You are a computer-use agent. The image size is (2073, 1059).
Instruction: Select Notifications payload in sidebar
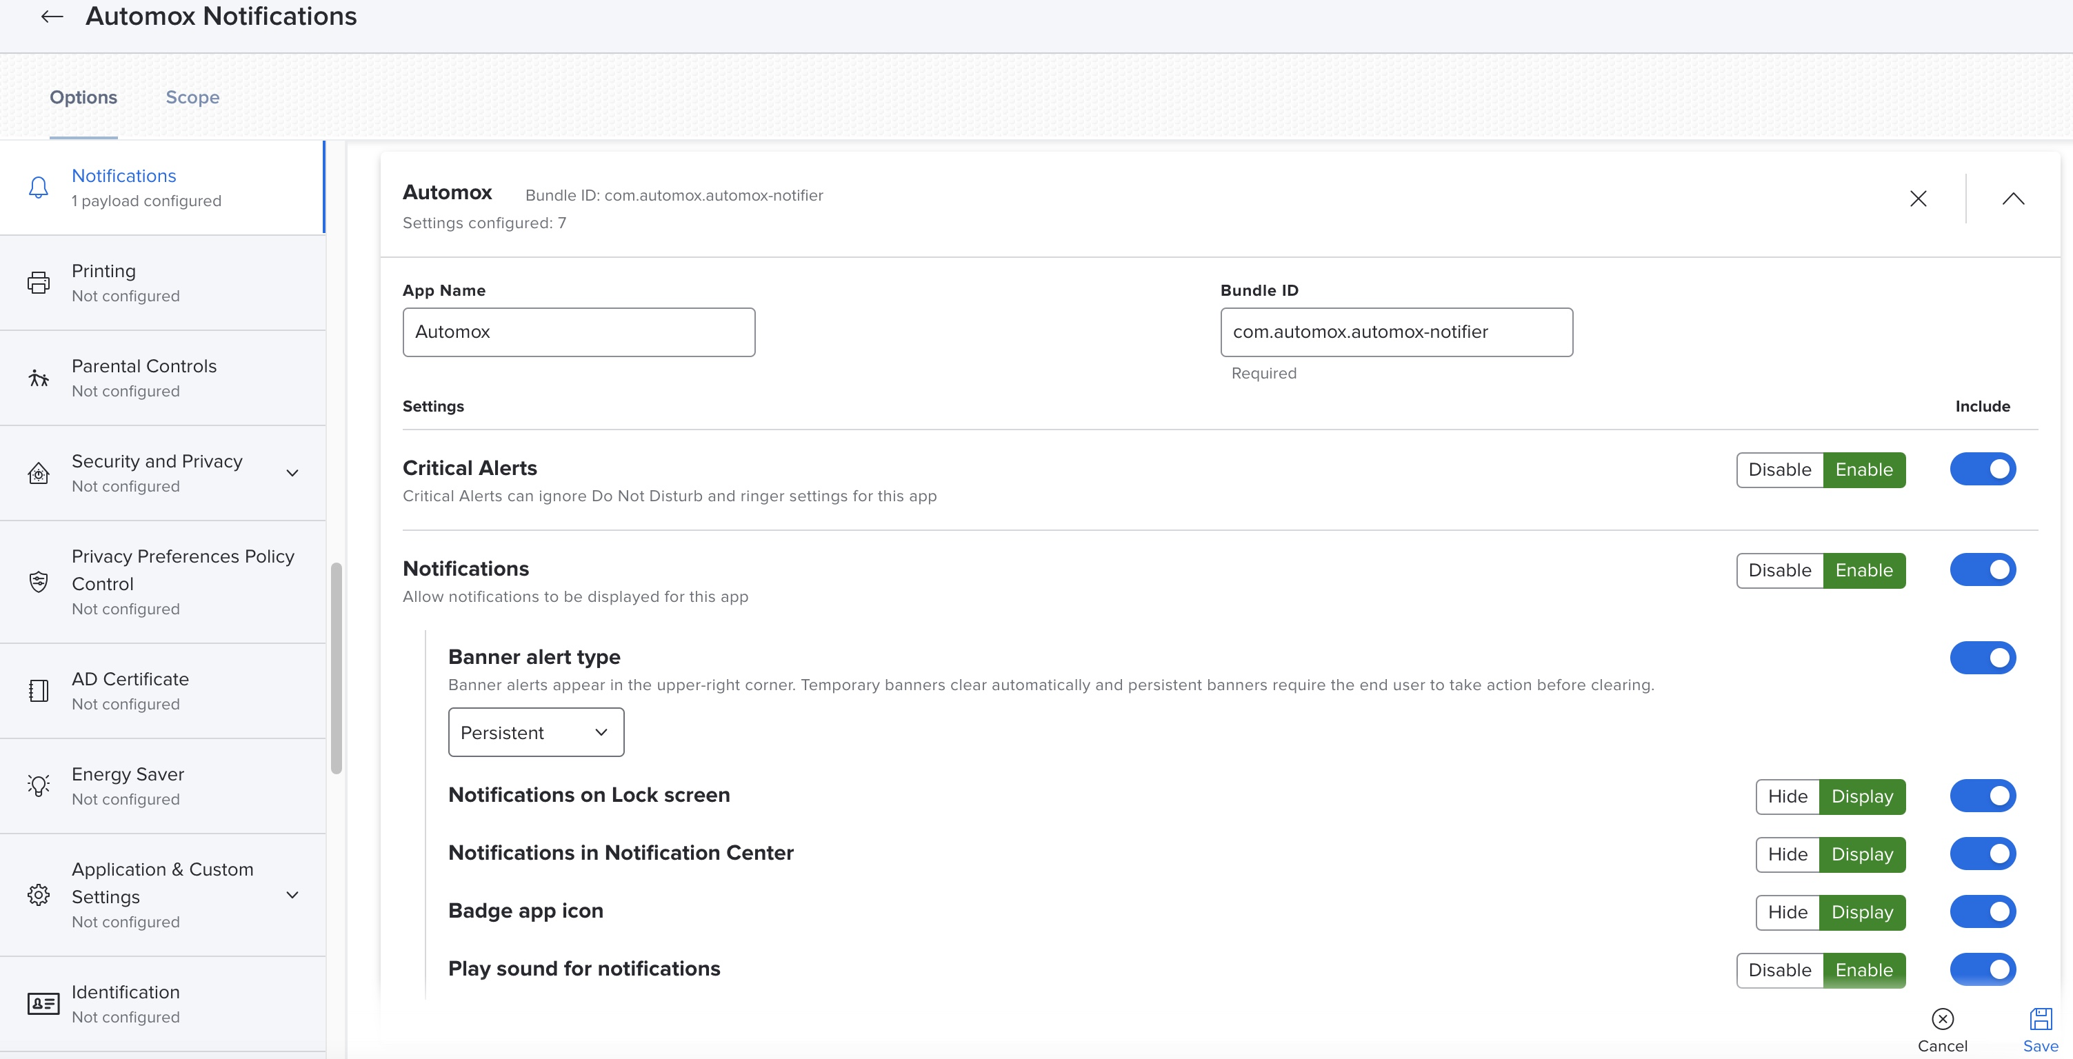pos(162,188)
